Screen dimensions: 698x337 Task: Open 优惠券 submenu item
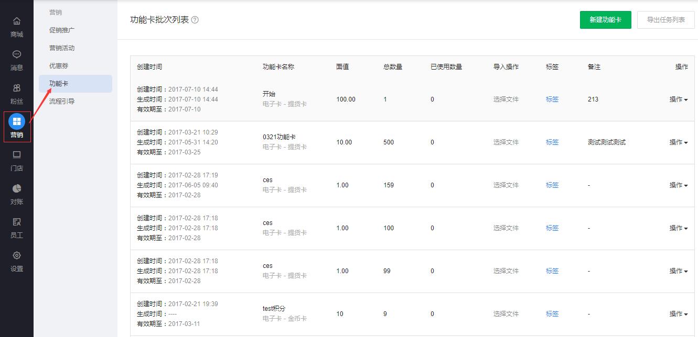59,65
